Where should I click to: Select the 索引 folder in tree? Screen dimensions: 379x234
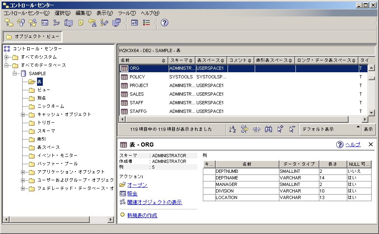click(x=41, y=139)
